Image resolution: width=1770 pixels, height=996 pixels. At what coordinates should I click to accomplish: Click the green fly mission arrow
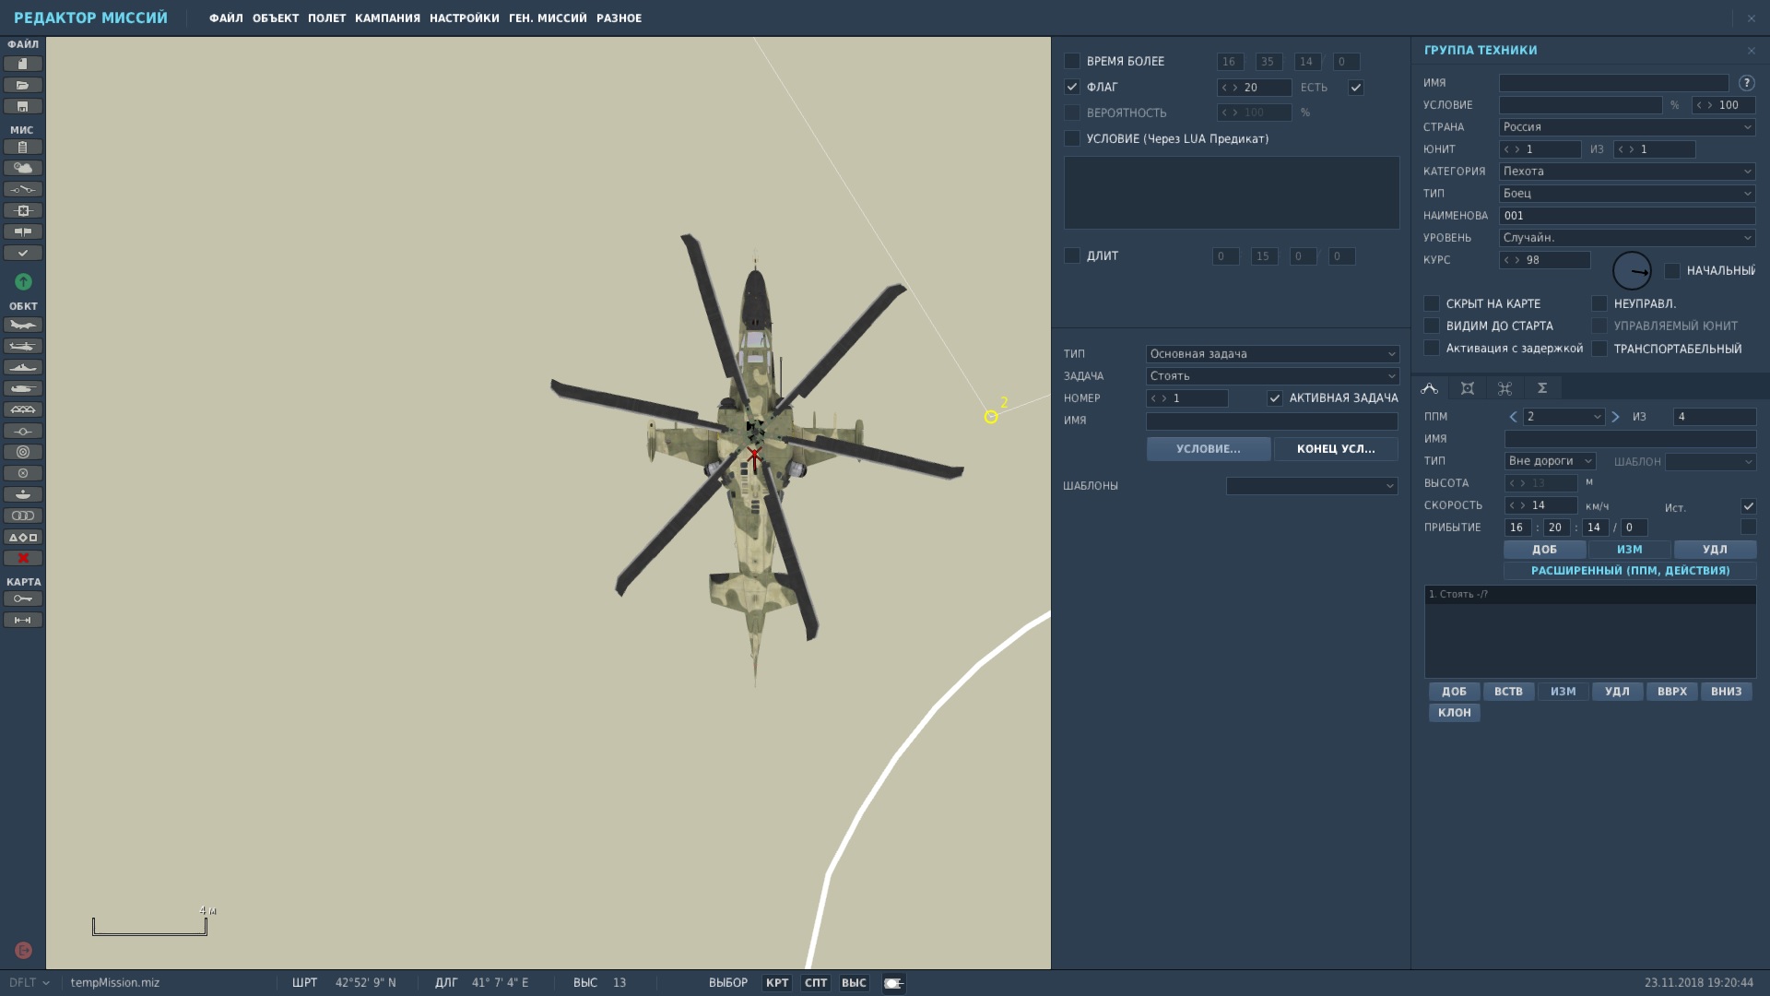pos(23,281)
